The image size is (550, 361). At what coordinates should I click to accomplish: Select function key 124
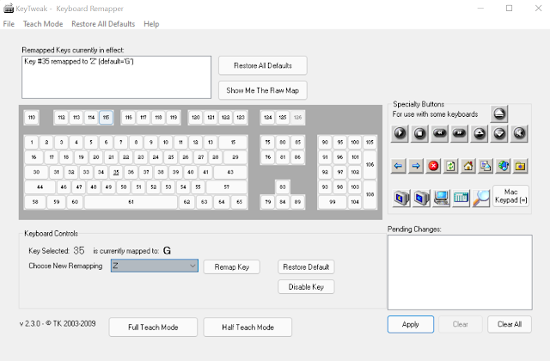(x=267, y=117)
